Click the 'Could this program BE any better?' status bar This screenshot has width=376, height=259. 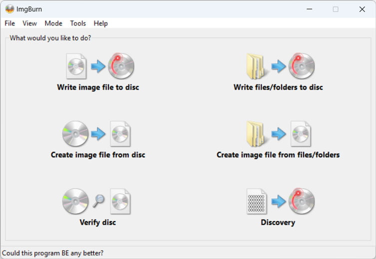[x=53, y=253]
